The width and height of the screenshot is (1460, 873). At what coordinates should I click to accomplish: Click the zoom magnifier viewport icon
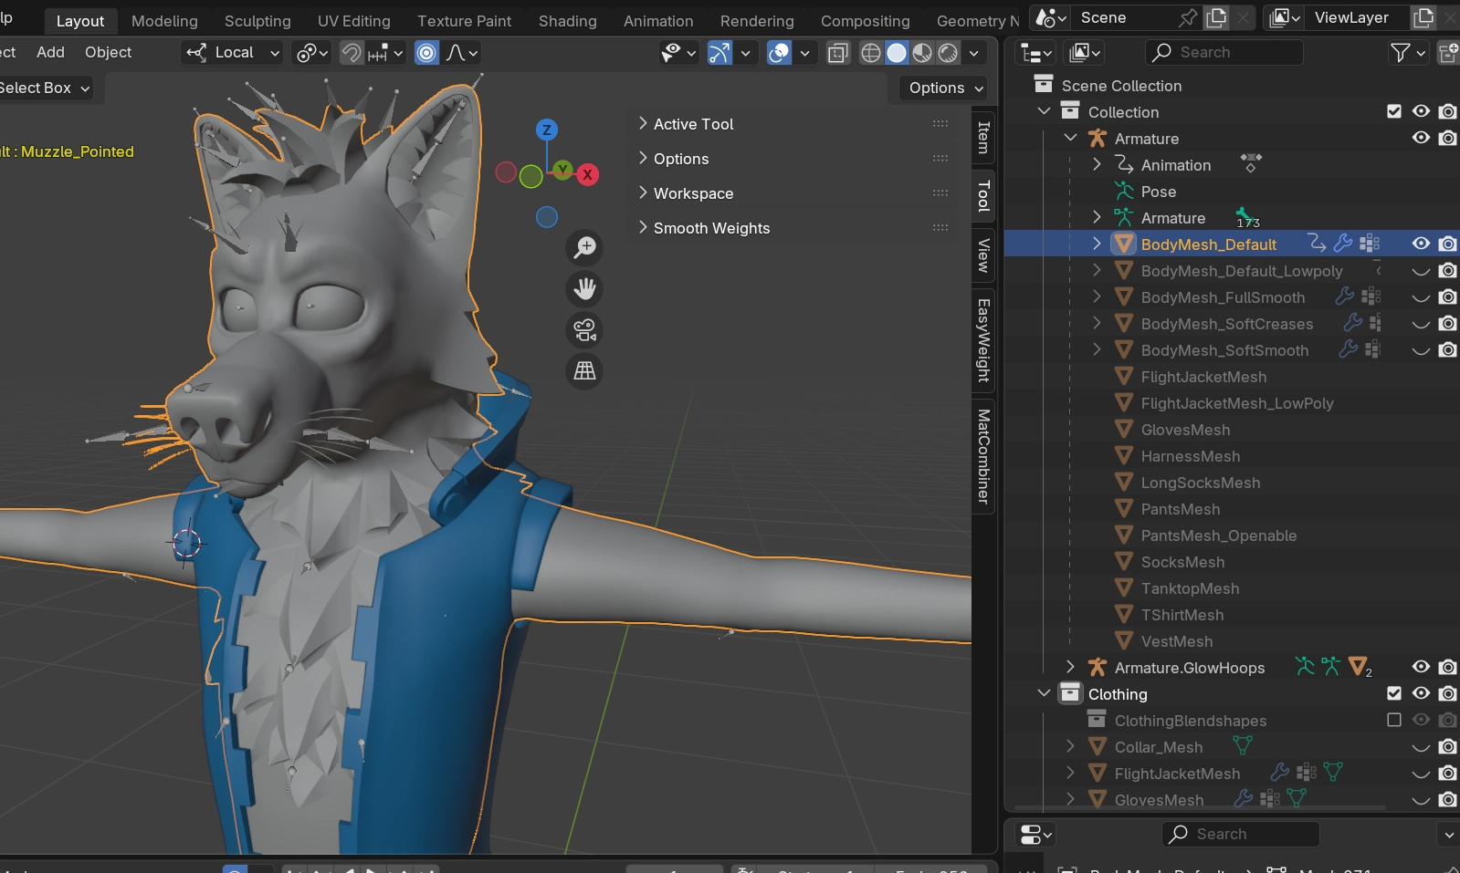coord(584,247)
